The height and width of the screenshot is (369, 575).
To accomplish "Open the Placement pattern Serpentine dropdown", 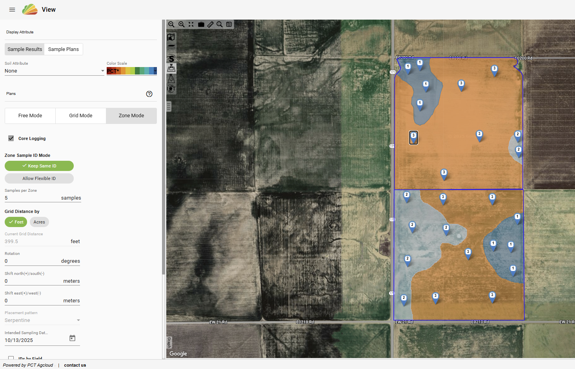I will (x=42, y=320).
